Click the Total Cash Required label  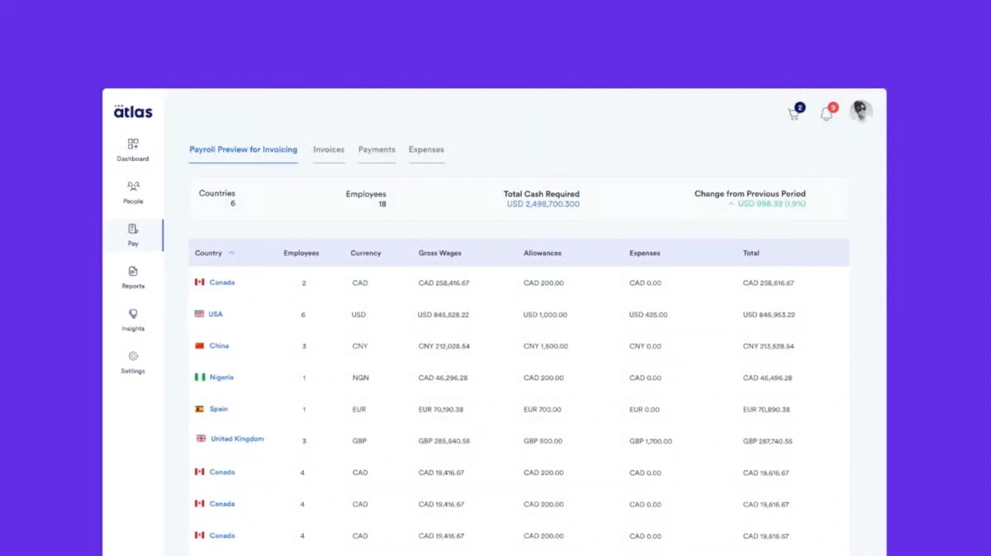[542, 194]
